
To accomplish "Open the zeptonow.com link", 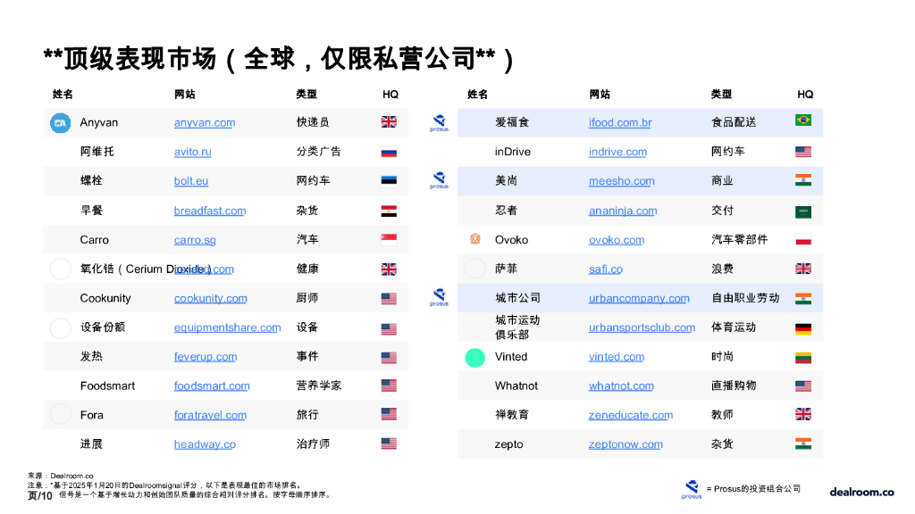I will pos(625,444).
